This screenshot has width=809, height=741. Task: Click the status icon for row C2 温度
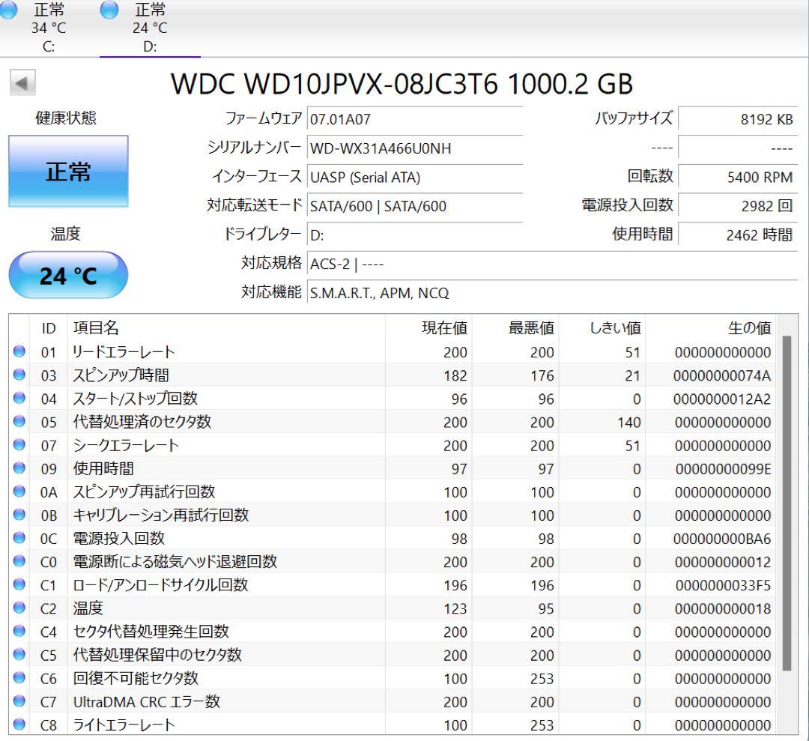click(19, 608)
